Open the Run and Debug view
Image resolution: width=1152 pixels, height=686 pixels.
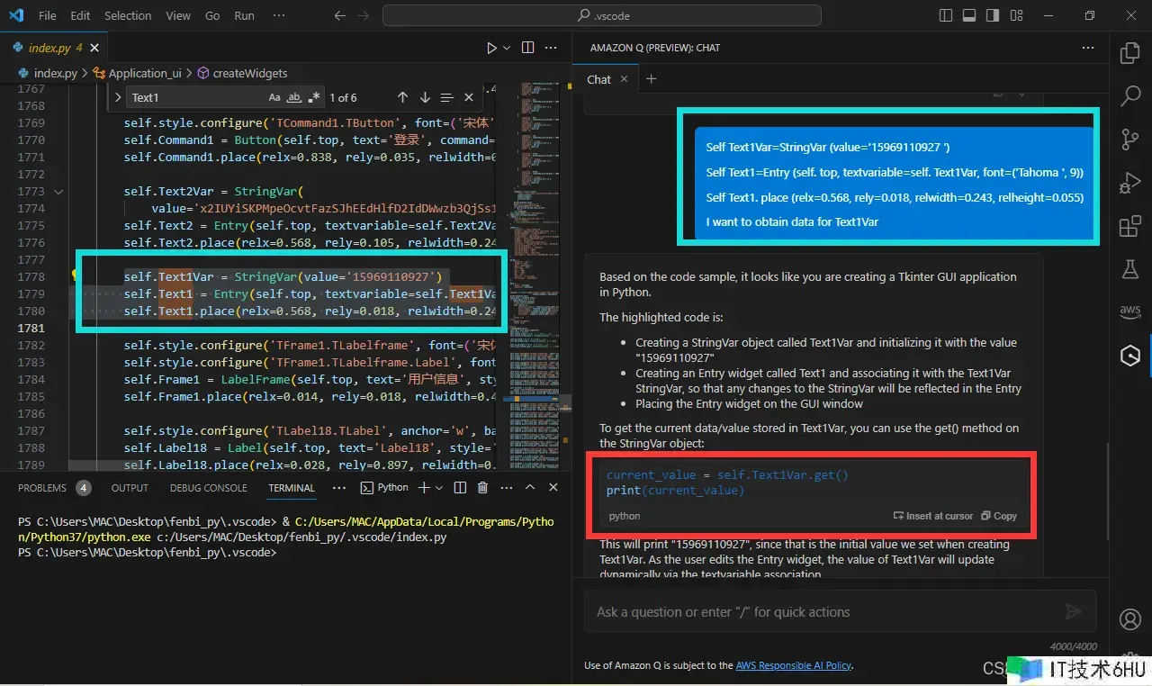tap(1130, 183)
